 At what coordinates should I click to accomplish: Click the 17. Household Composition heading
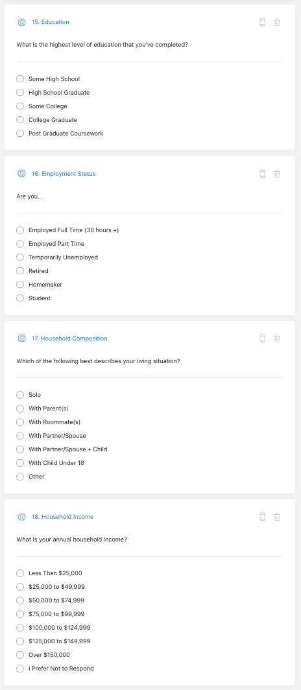69,339
